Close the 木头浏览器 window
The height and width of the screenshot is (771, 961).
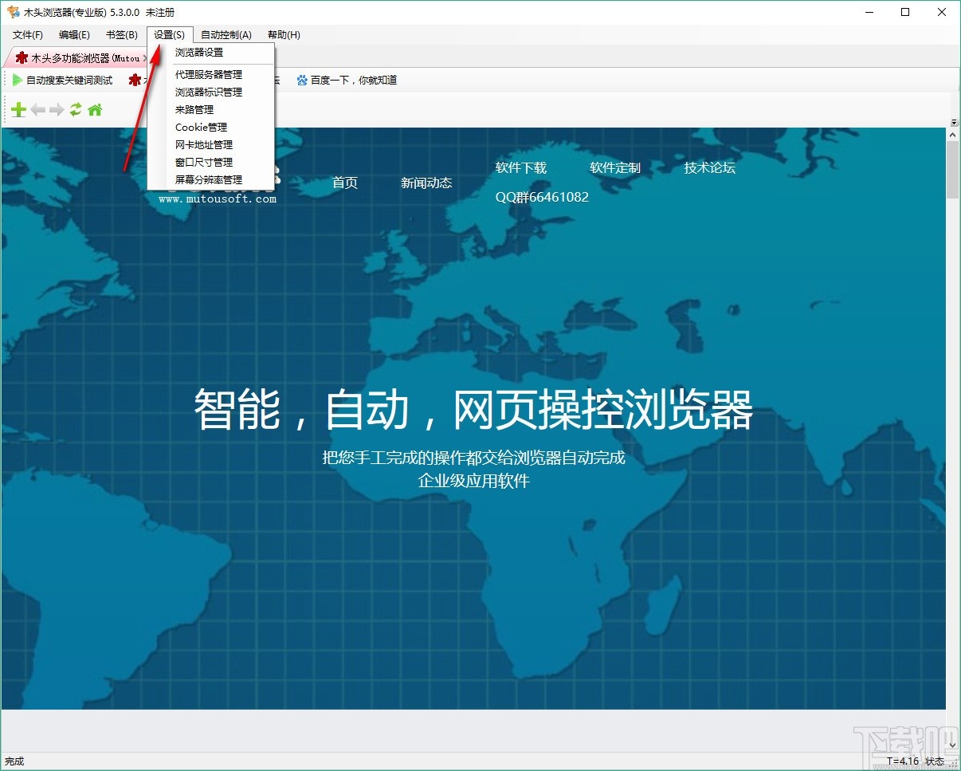pyautogui.click(x=942, y=12)
